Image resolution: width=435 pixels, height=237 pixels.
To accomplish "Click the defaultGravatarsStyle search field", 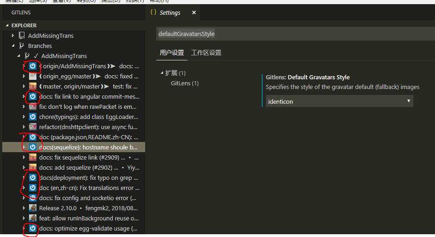I will tap(295, 34).
